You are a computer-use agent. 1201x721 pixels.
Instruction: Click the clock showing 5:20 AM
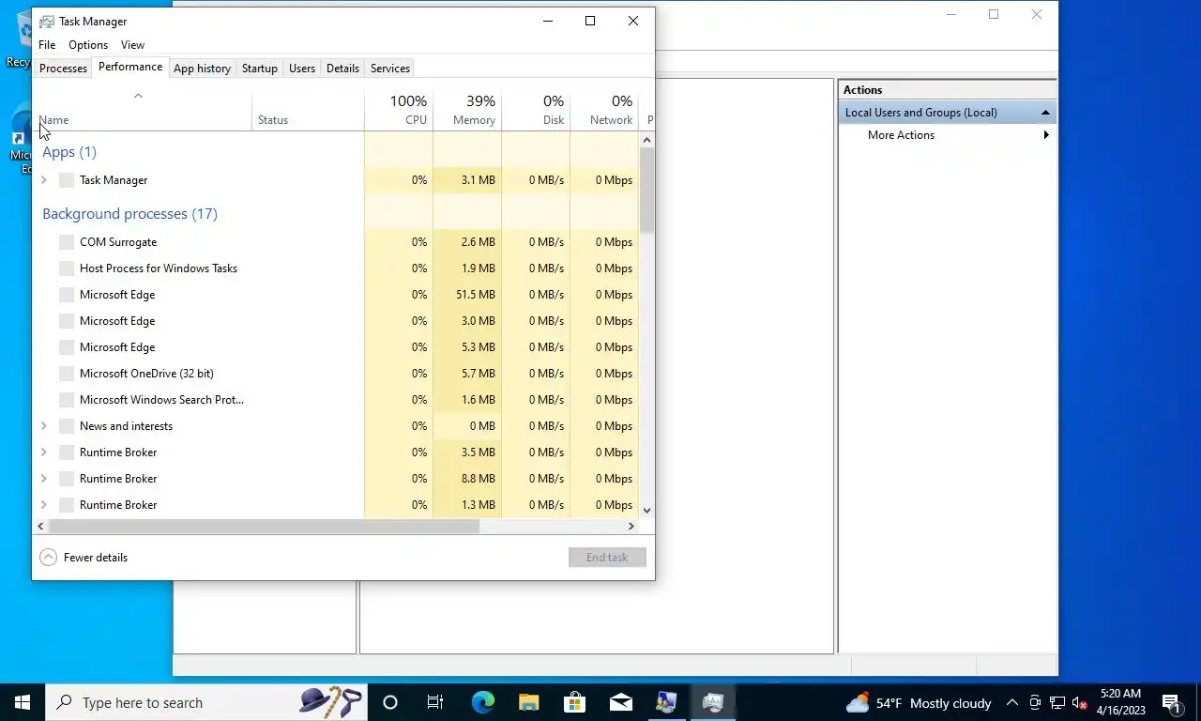click(1121, 702)
